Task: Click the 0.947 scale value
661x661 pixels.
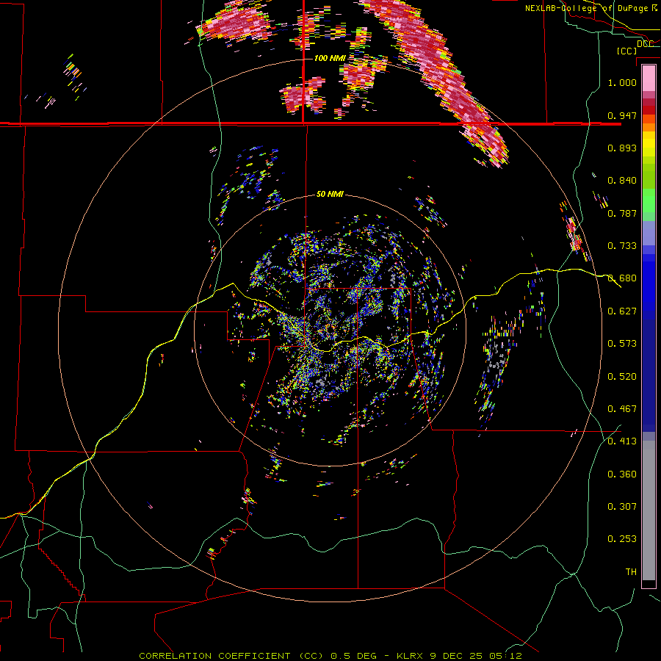Action: 622,115
